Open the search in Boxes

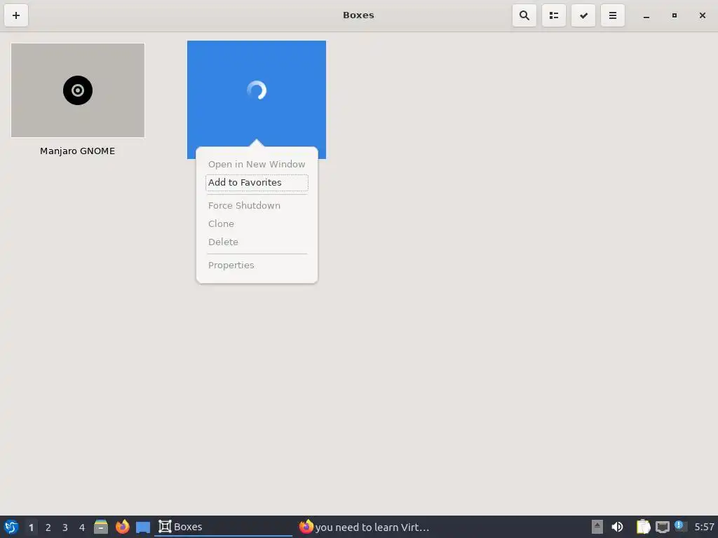click(x=524, y=15)
